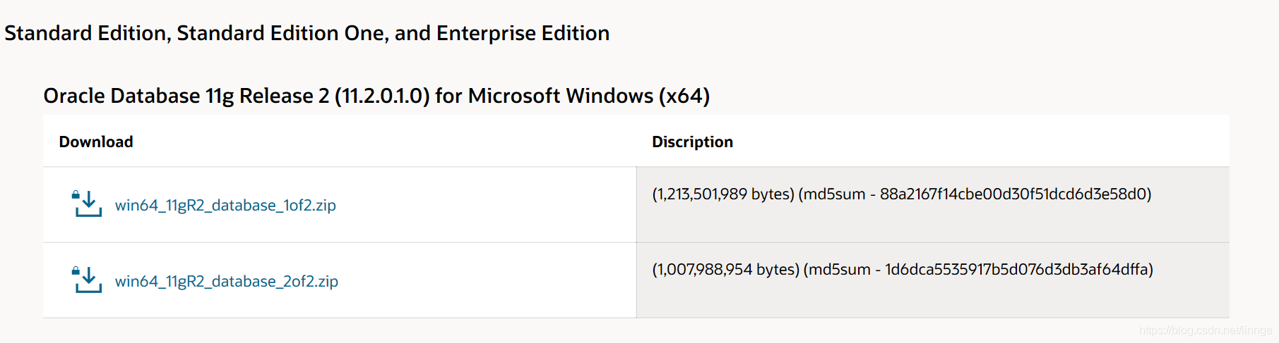Image resolution: width=1279 pixels, height=343 pixels.
Task: Click the download icon for database_2of2.zip
Action: click(88, 280)
